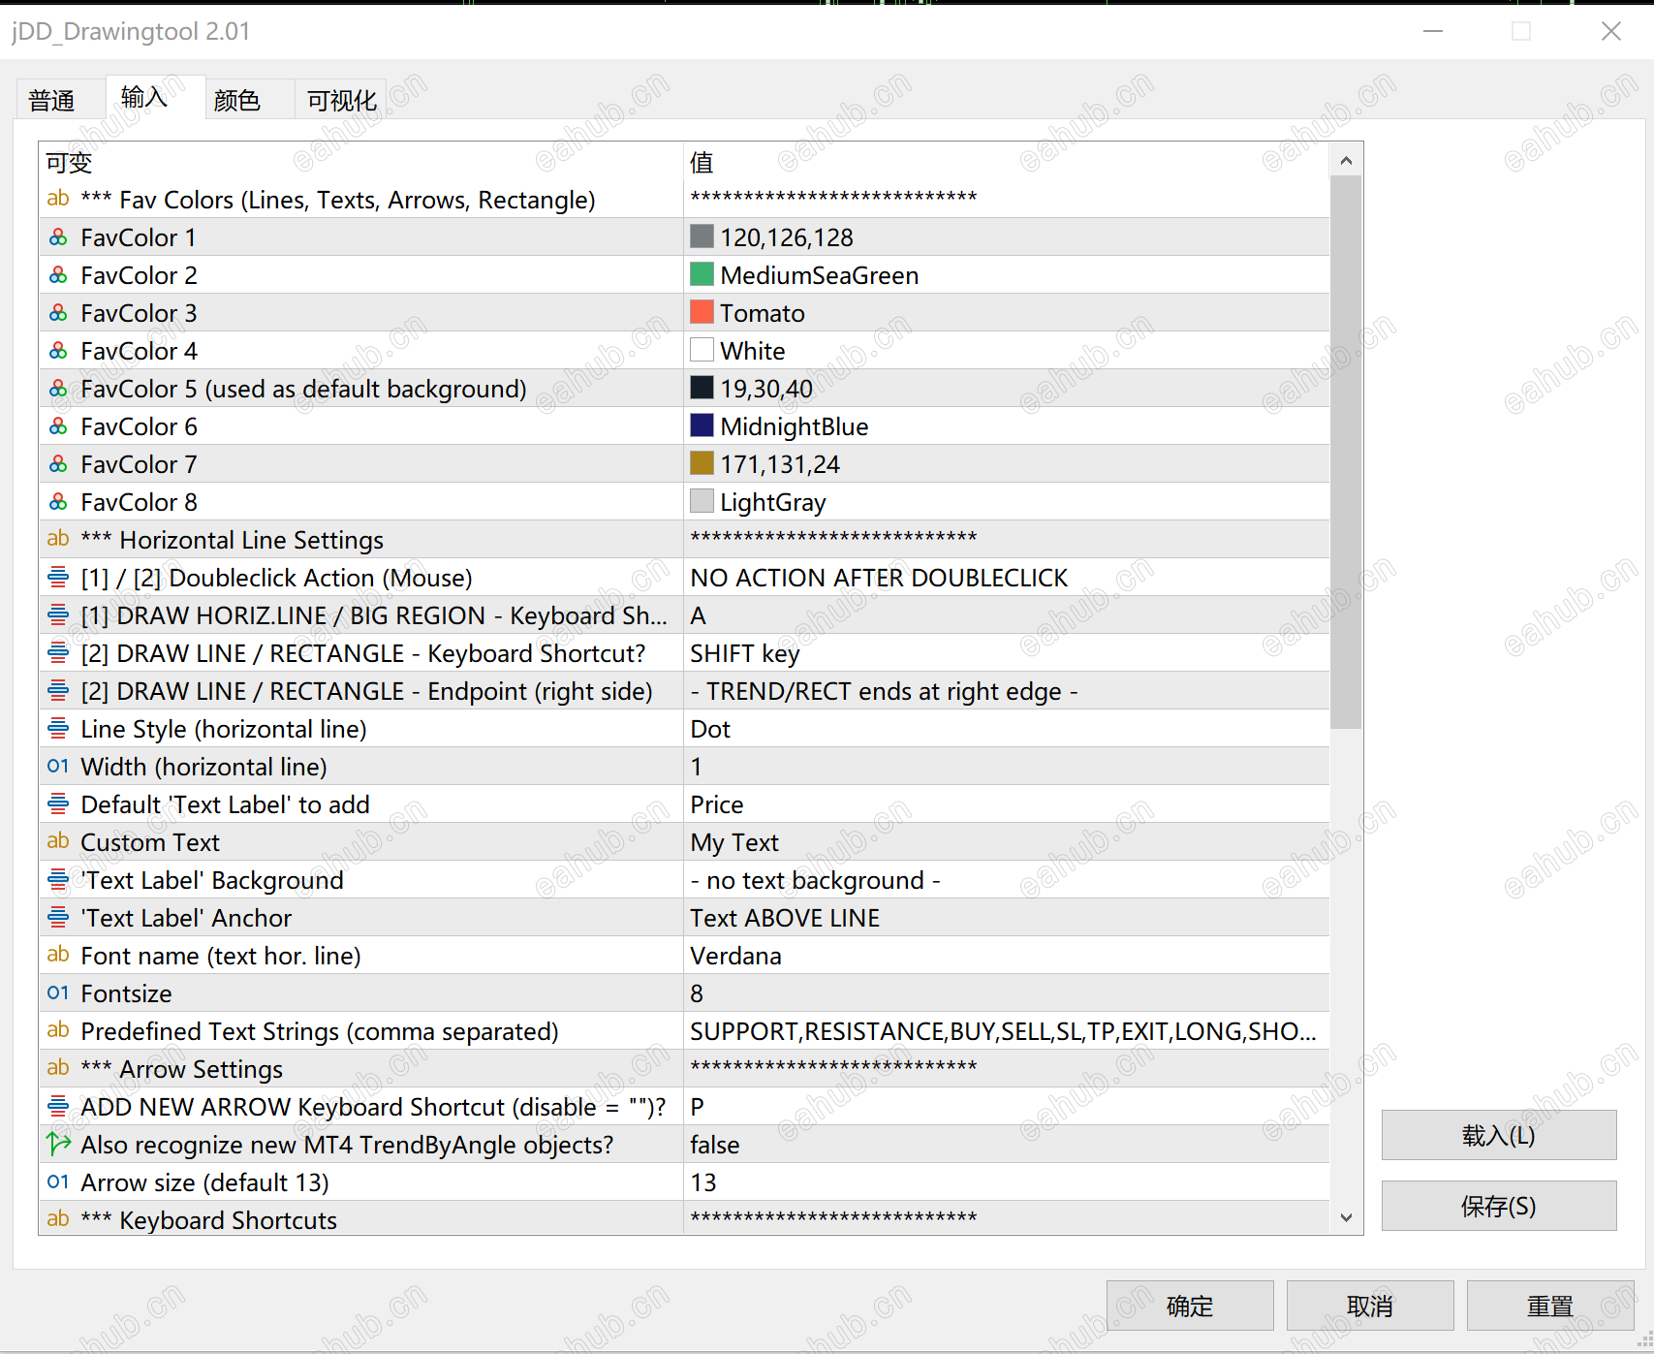The height and width of the screenshot is (1354, 1654).
Task: Click the scrollbar up arrow
Action: (x=1346, y=160)
